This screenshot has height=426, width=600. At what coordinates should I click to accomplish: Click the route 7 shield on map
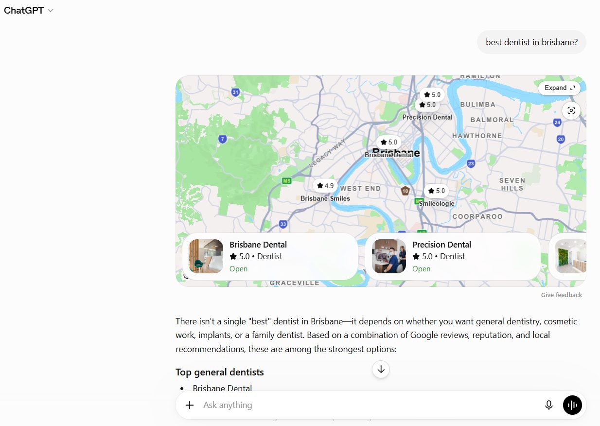coord(223,139)
